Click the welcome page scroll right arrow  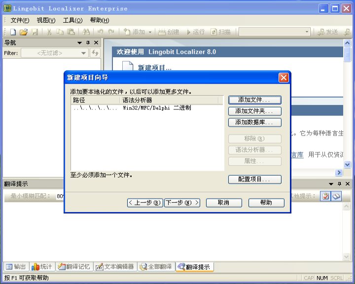coord(339,173)
